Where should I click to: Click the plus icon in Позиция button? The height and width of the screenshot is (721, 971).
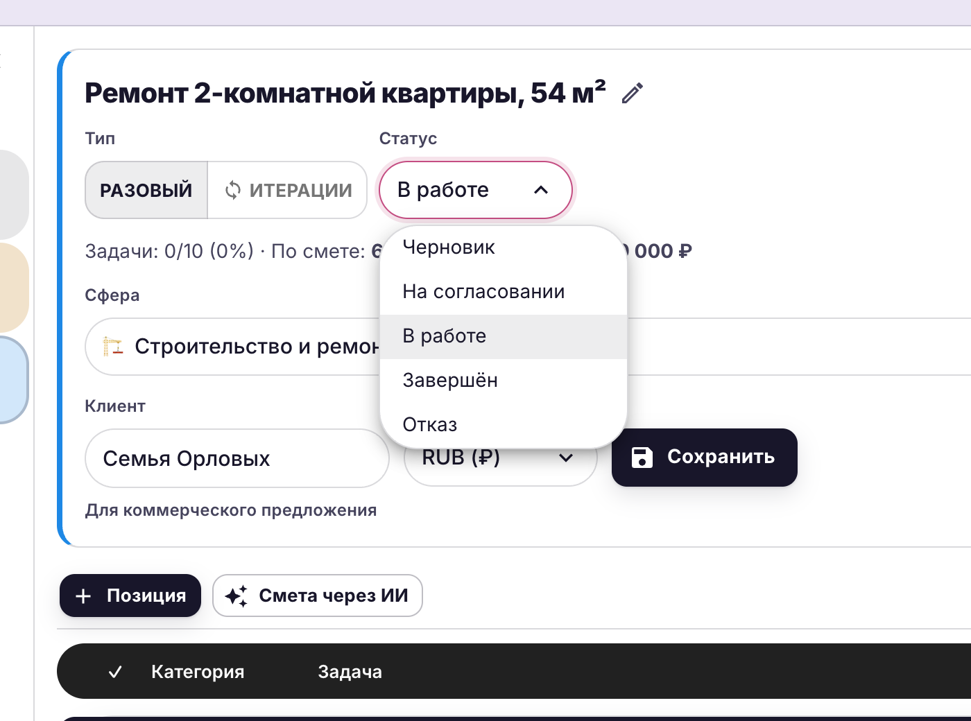coord(83,596)
